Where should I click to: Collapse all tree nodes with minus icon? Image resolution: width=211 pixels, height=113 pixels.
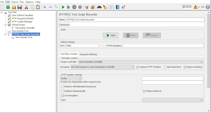50,7
